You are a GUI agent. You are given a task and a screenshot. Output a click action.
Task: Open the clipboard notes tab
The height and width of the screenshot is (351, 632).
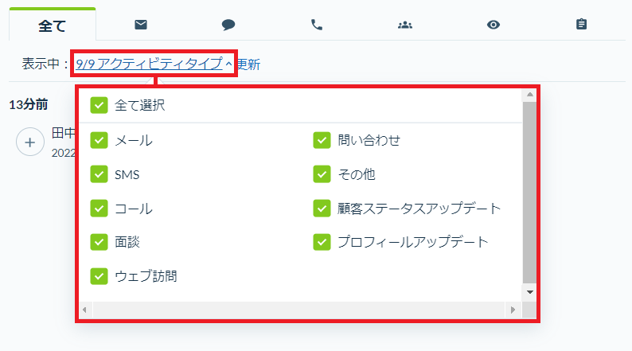(x=581, y=25)
